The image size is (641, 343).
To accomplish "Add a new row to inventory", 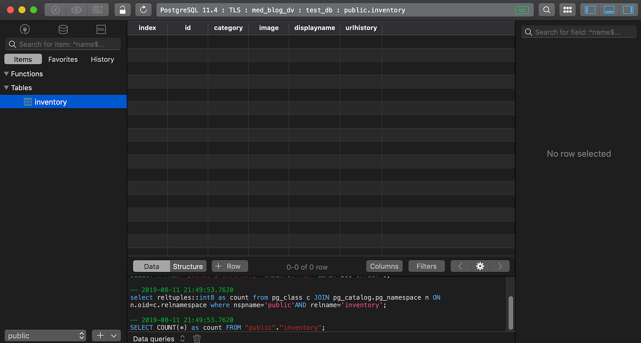I will tap(229, 266).
